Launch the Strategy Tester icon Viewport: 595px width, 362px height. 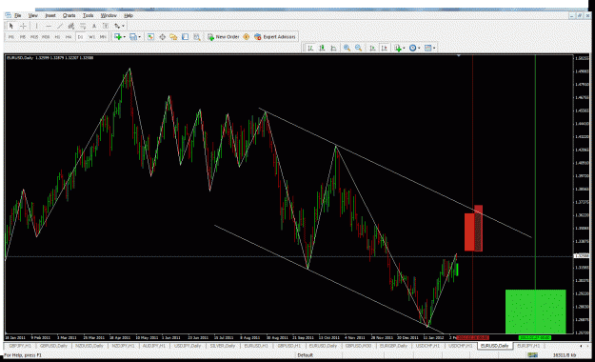click(x=196, y=37)
